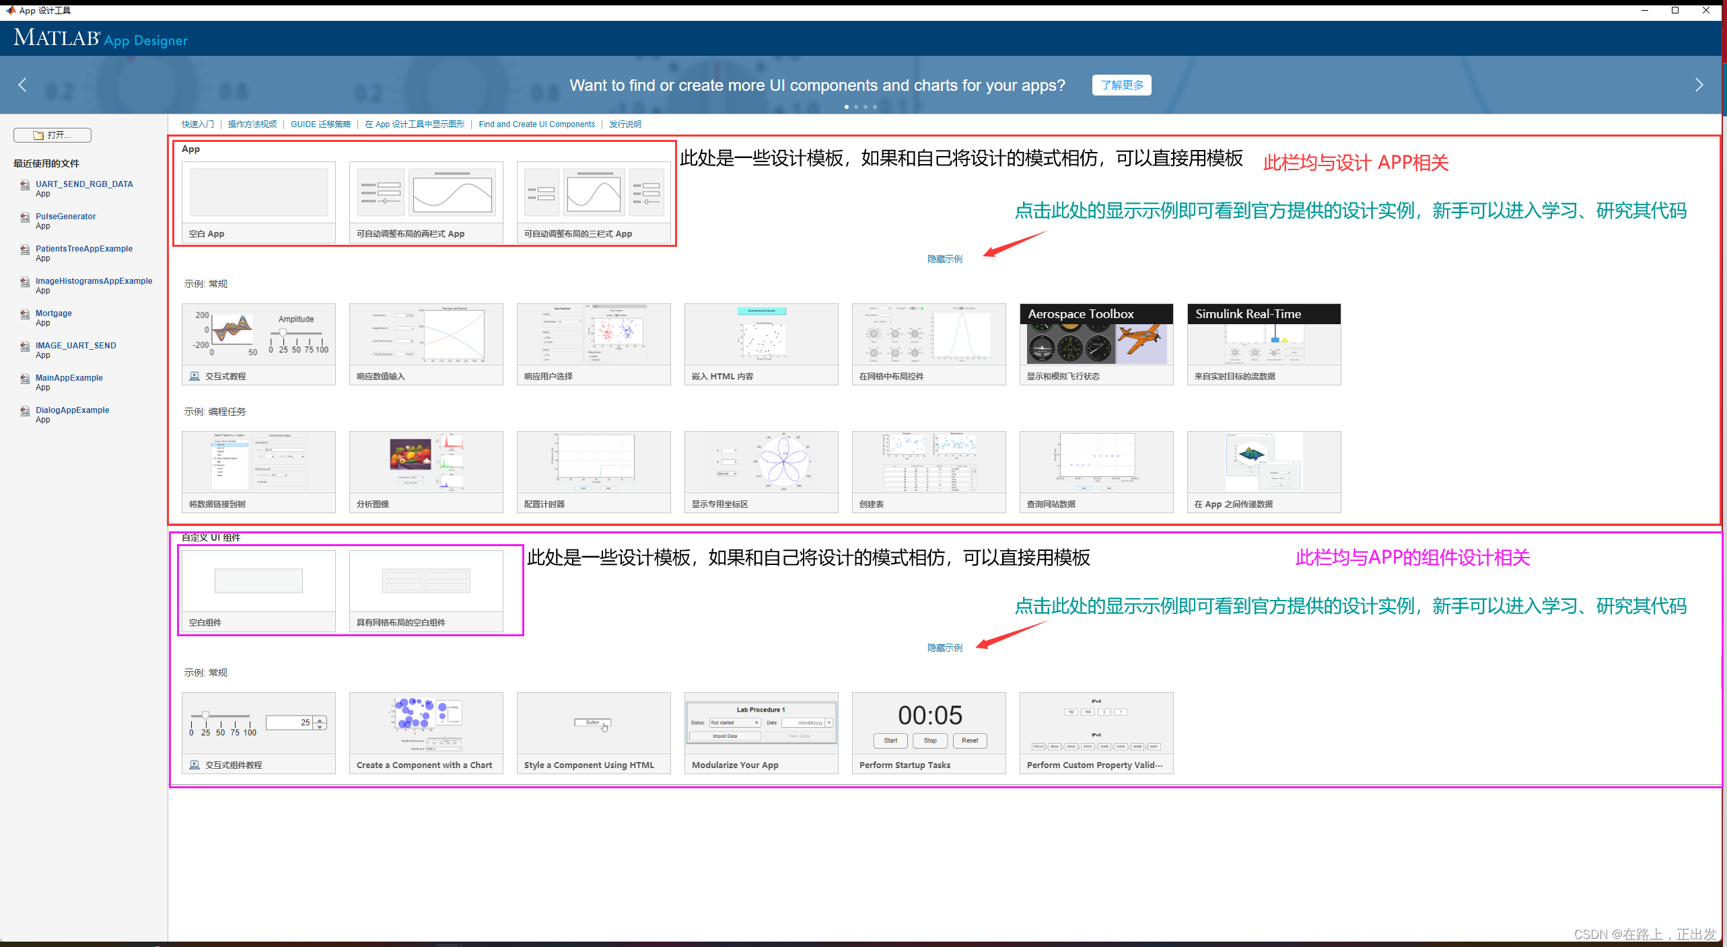Open Perform Custom Property Validation example

coord(1096,733)
